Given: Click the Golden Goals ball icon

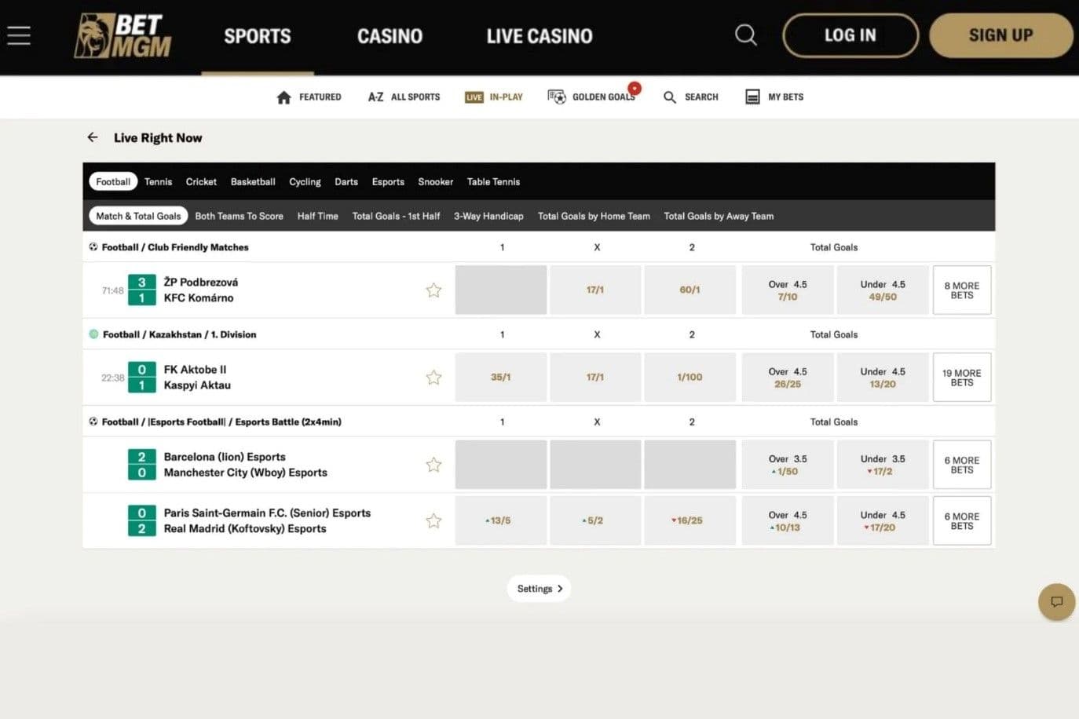Looking at the screenshot, I should [557, 97].
